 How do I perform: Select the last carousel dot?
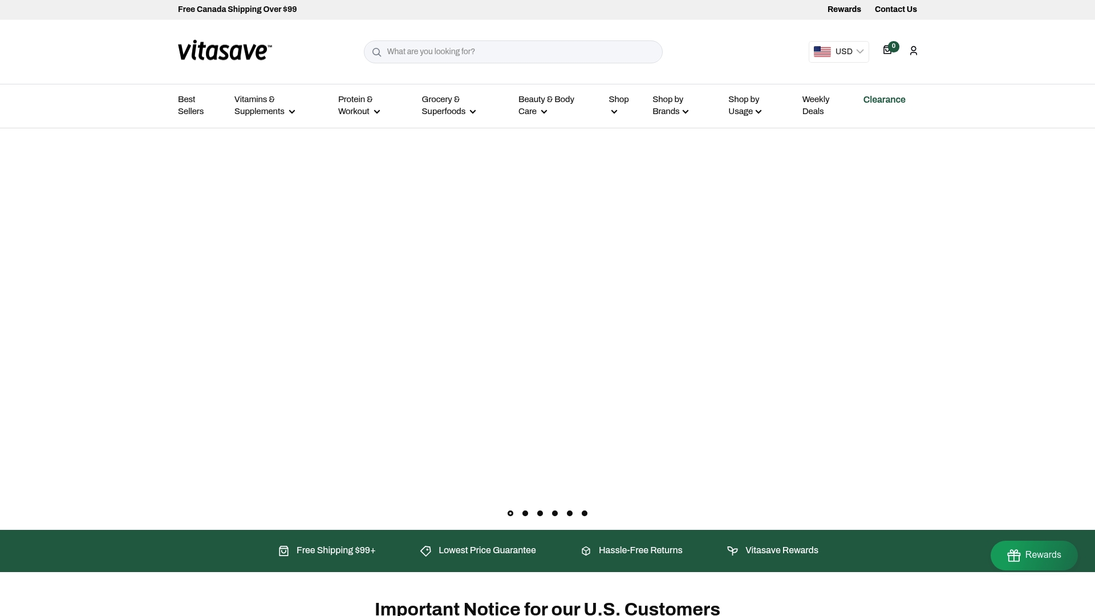click(585, 513)
